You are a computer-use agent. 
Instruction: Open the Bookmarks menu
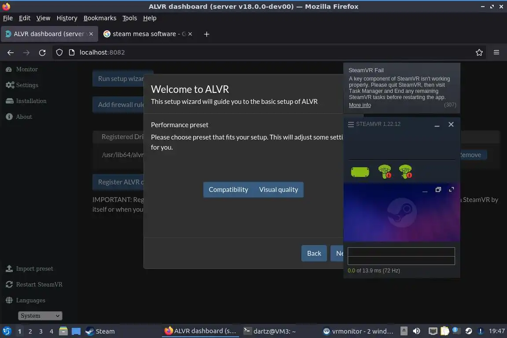click(x=100, y=18)
